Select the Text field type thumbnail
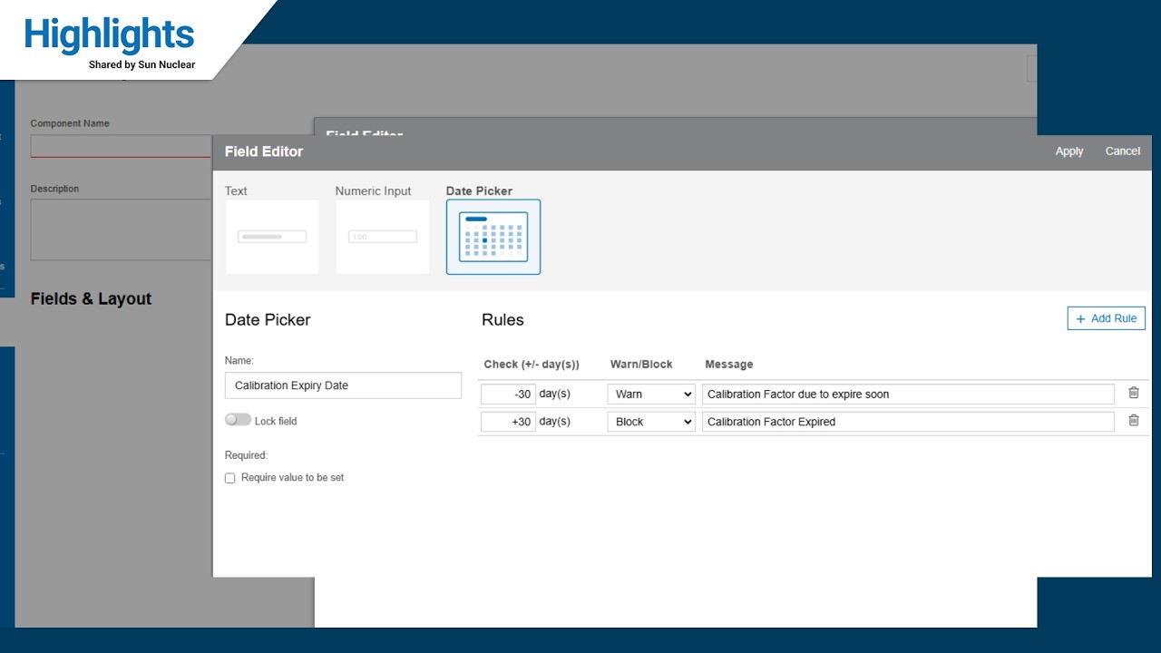Image resolution: width=1161 pixels, height=653 pixels. coord(272,237)
